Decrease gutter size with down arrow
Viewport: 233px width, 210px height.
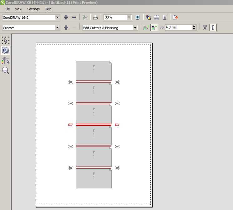[x=194, y=29]
